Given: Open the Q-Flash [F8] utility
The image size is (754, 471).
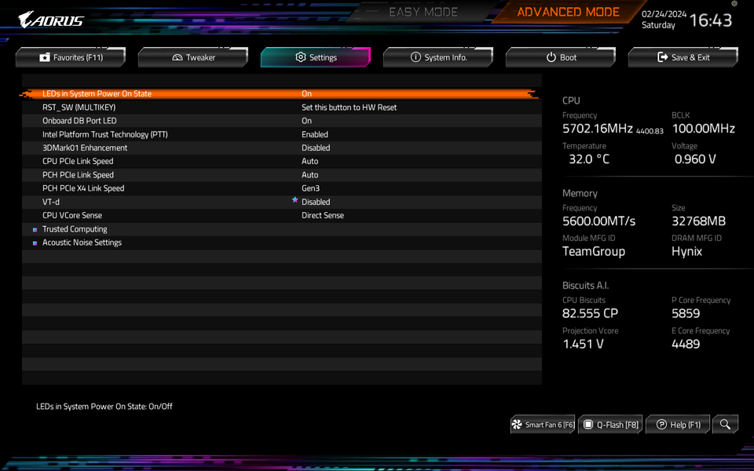Looking at the screenshot, I should coord(611,425).
